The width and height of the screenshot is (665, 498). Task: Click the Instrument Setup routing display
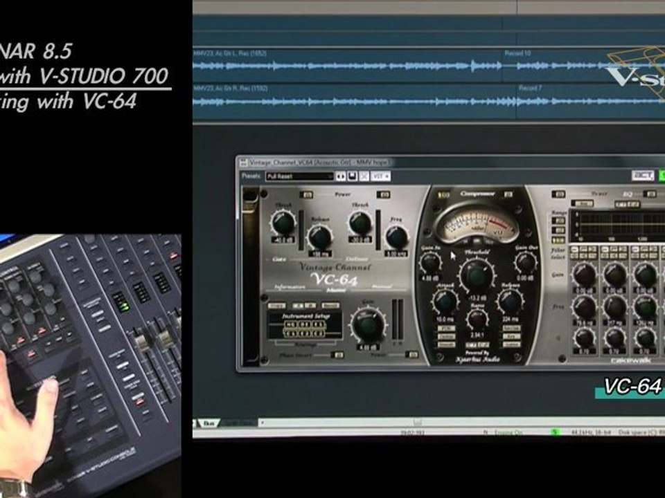pos(305,325)
